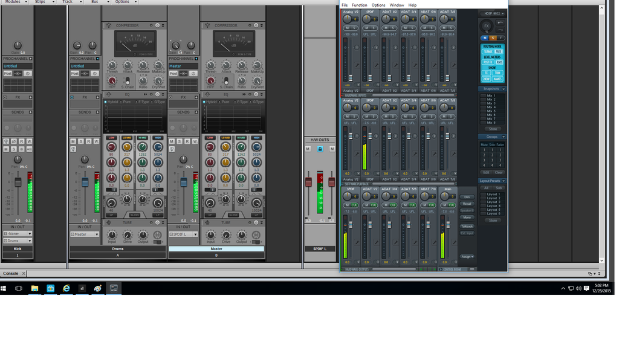Open Internet Explorer from the taskbar
The height and width of the screenshot is (348, 619).
pos(66,289)
